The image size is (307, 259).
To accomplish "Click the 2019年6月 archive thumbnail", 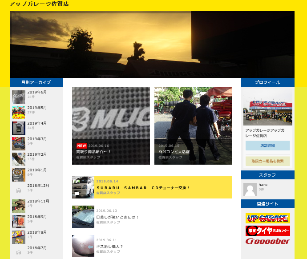I will (19, 97).
